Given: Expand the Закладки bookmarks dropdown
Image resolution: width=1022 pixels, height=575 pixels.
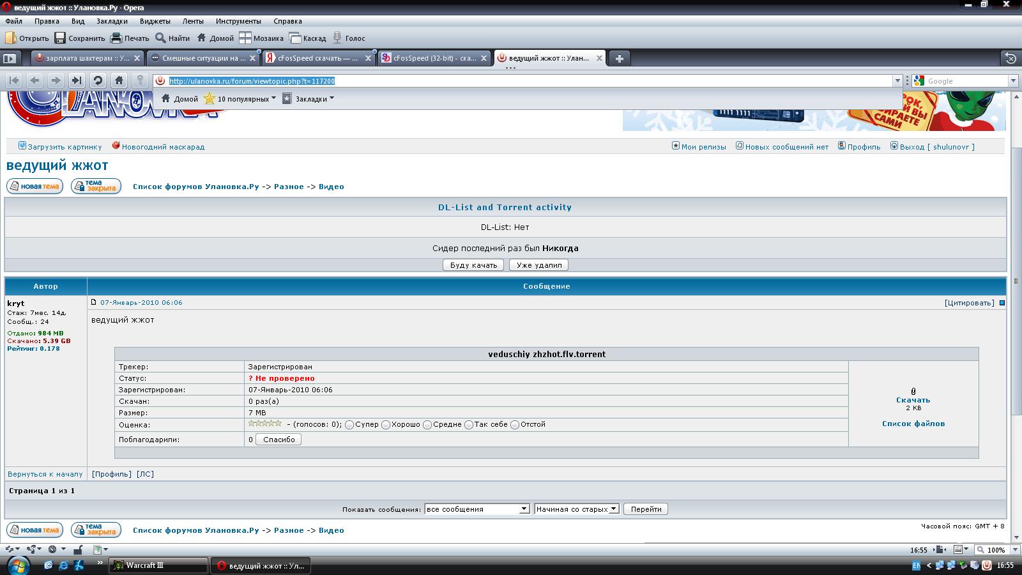Looking at the screenshot, I should pyautogui.click(x=309, y=99).
